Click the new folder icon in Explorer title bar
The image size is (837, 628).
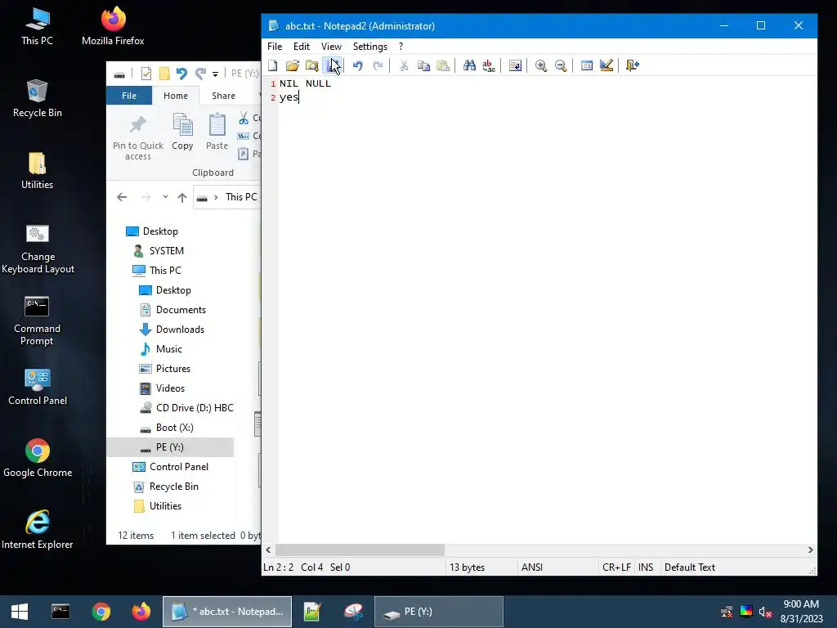164,74
